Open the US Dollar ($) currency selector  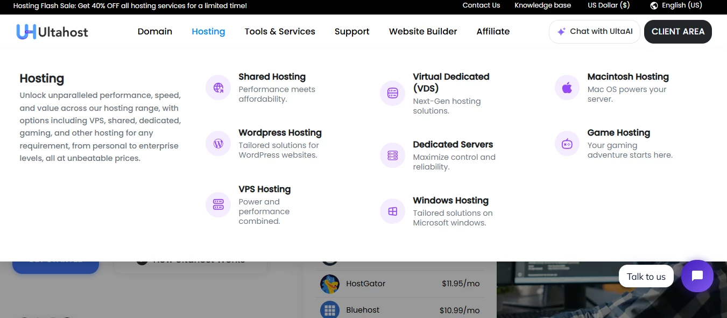click(x=609, y=5)
